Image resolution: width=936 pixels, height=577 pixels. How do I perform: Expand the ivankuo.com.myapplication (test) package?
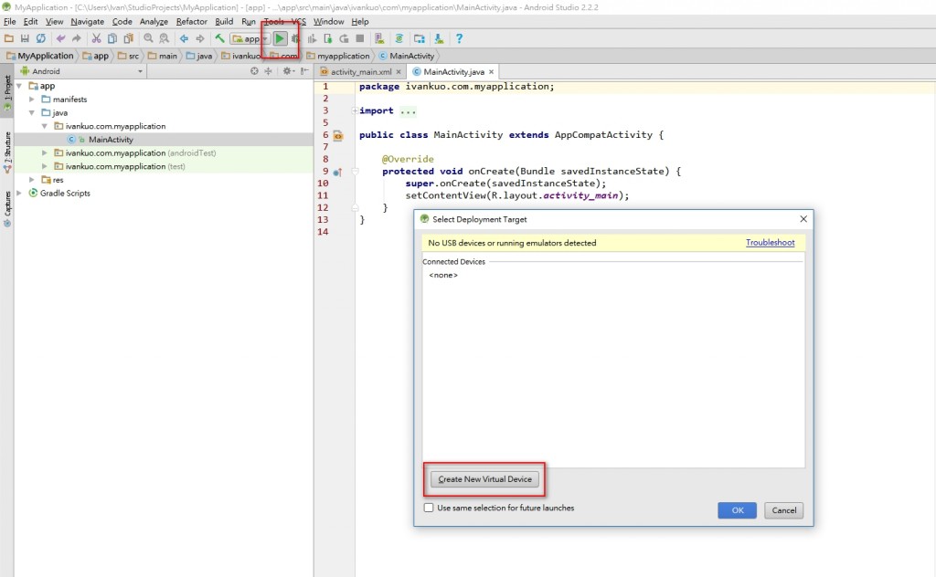44,166
